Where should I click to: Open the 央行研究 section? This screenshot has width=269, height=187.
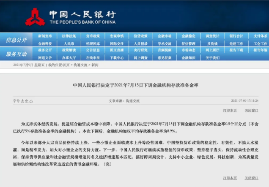[141, 50]
